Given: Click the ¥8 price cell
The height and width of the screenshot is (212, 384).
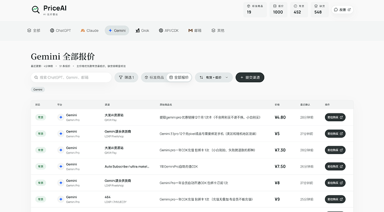Looking at the screenshot, I should click(277, 183).
